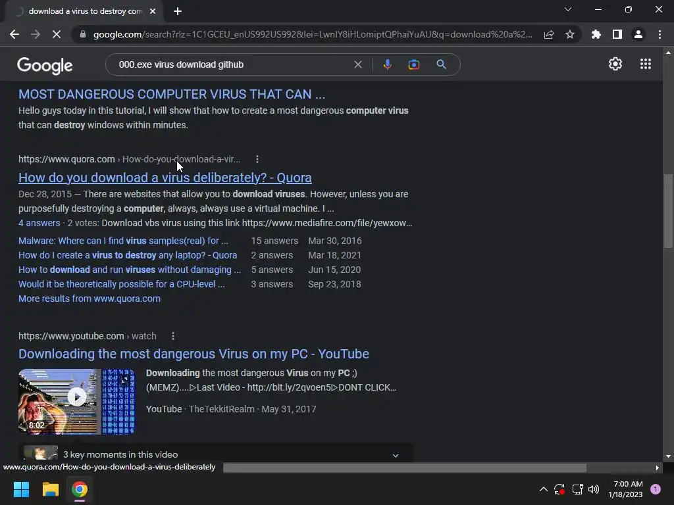The width and height of the screenshot is (674, 505).
Task: Open Google quick settings gear
Action: click(x=615, y=64)
